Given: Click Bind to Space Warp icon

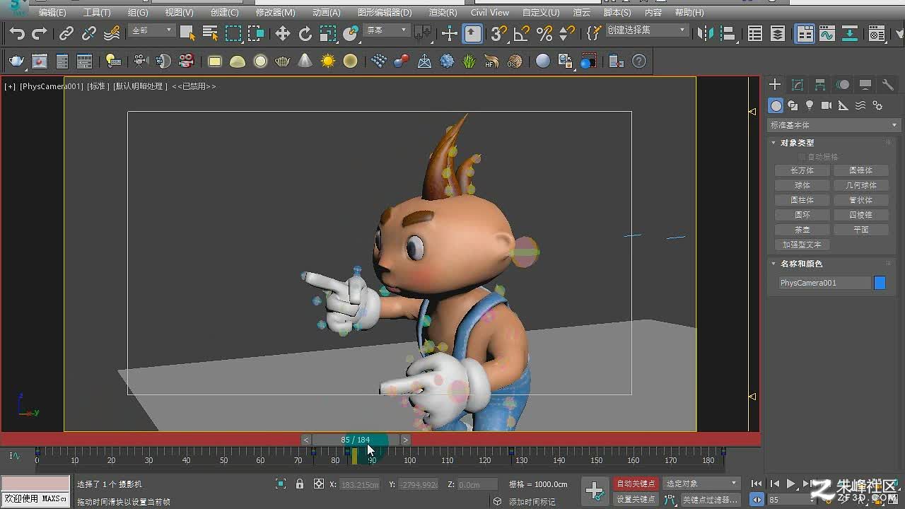Looking at the screenshot, I should (112, 33).
